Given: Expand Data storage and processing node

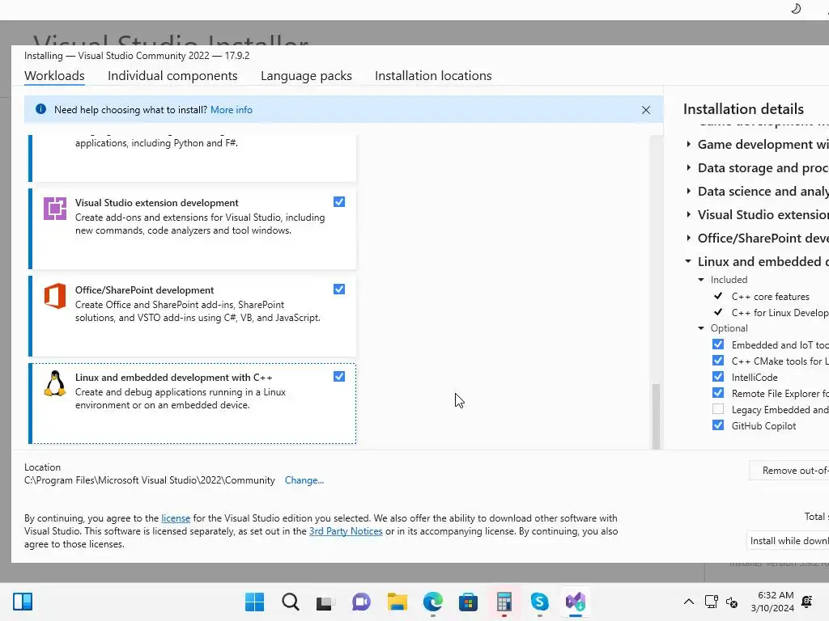Looking at the screenshot, I should click(x=688, y=167).
